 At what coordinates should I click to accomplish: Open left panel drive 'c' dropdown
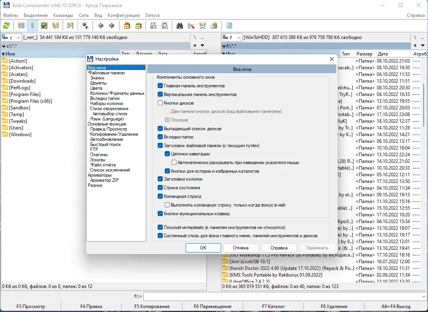click(11, 37)
